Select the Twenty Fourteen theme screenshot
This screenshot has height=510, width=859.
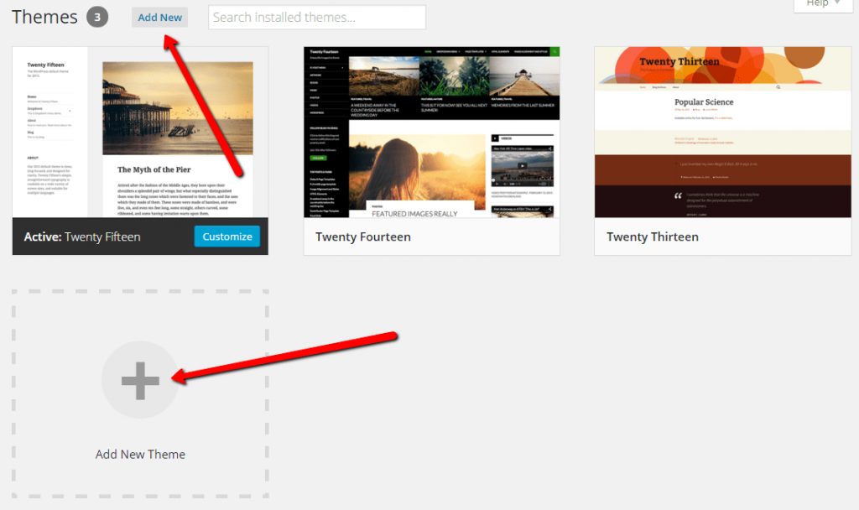[x=431, y=132]
